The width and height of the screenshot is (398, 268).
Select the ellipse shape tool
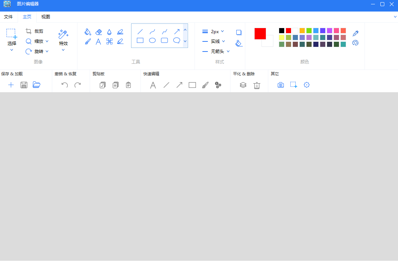(152, 40)
